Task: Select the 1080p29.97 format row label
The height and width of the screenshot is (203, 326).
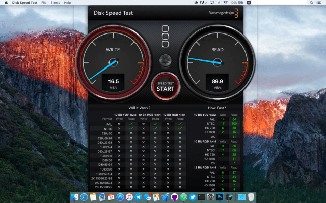Action: click(x=104, y=151)
